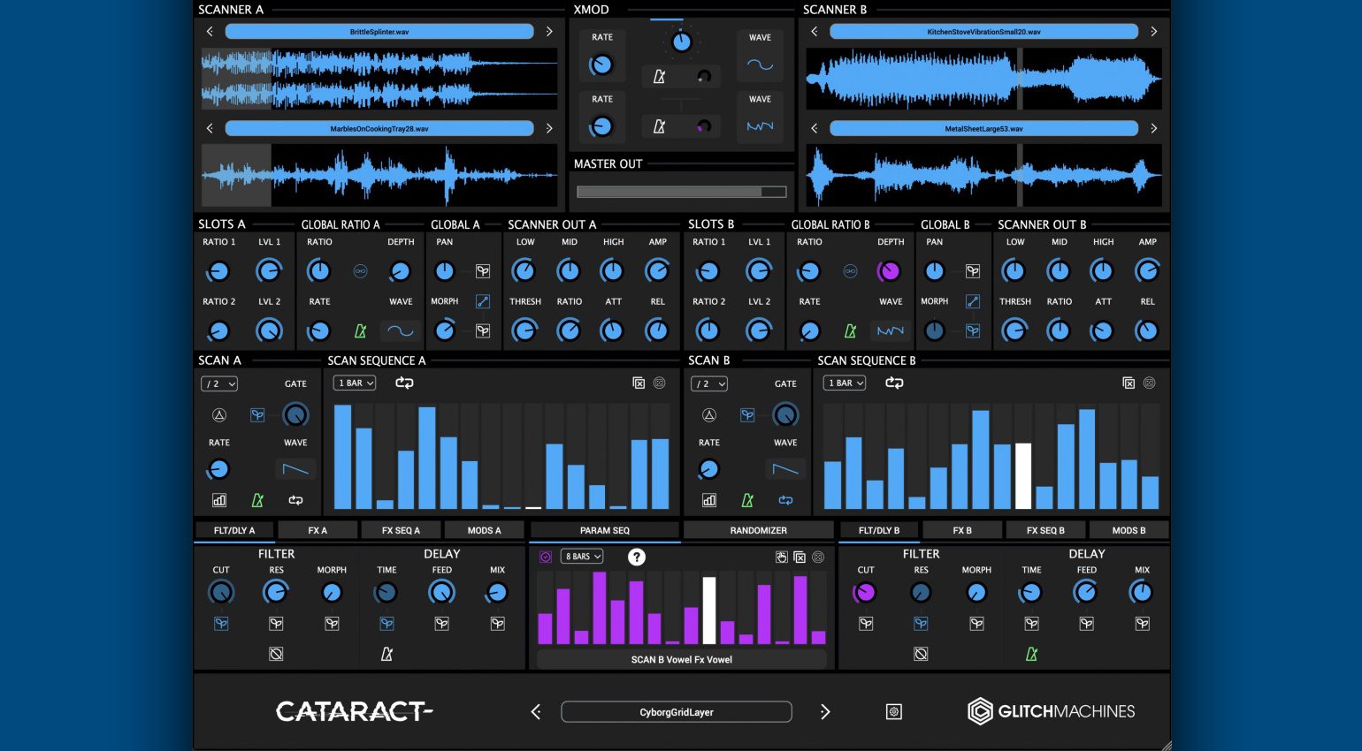Toggle the mod button under Delay A TIME

tap(386, 624)
